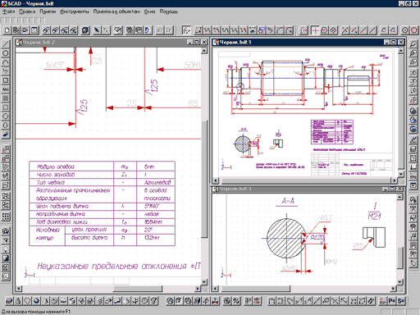Viewport: 420px width, 315px height.
Task: Click the dotted grid icon in left toolbar
Action: pos(6,217)
